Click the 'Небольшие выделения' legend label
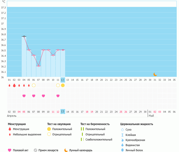Image resolution: width=179 pixels, height=152 pixels. [x=27, y=134]
